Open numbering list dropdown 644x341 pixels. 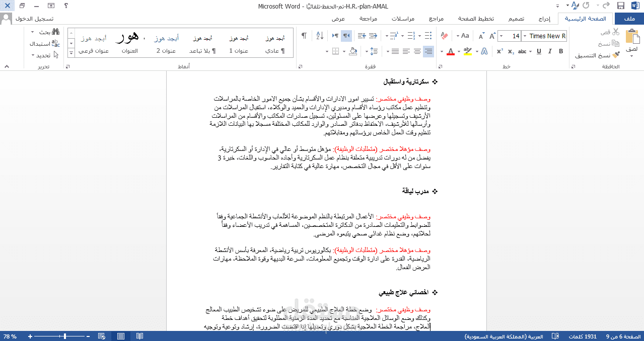tap(403, 36)
